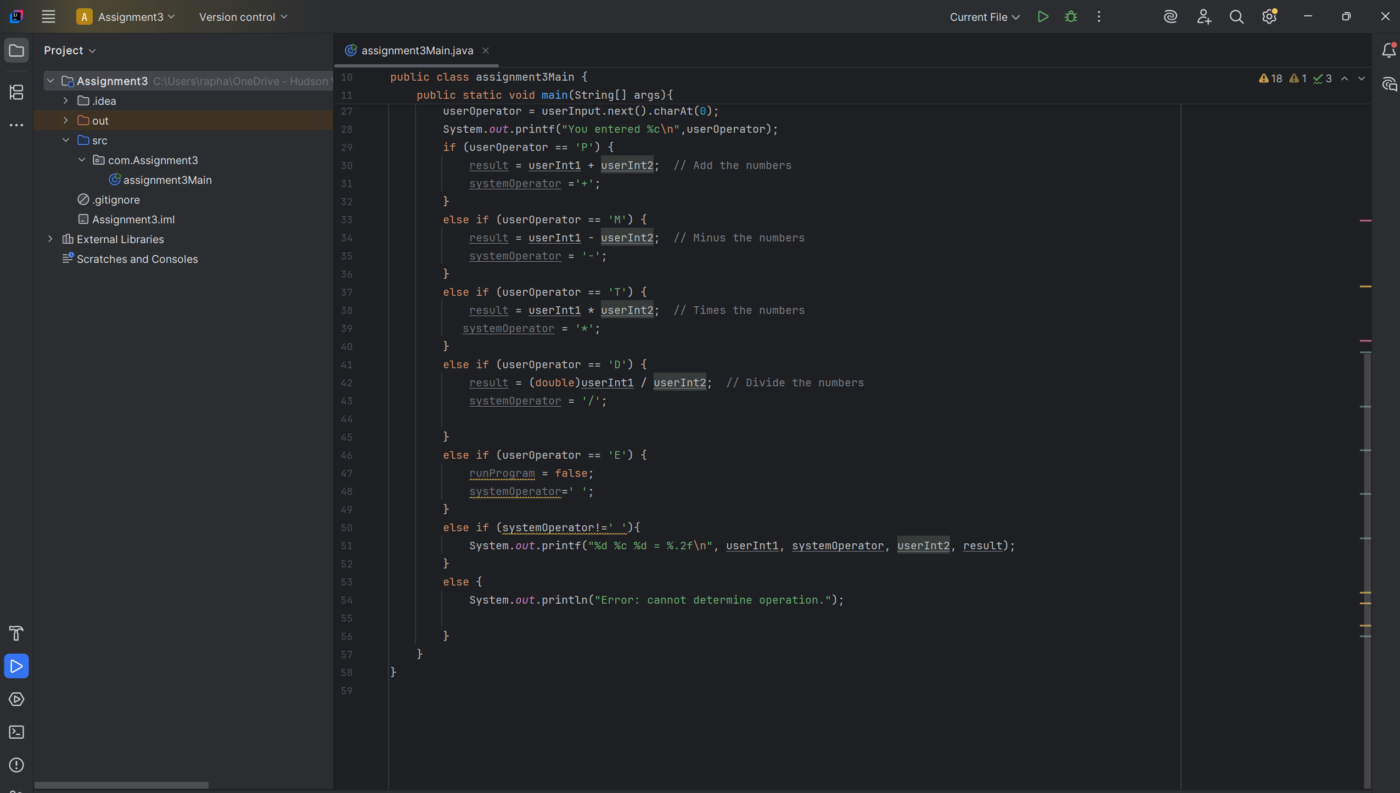This screenshot has width=1400, height=793.
Task: Open the Notifications bell
Action: 1388,50
